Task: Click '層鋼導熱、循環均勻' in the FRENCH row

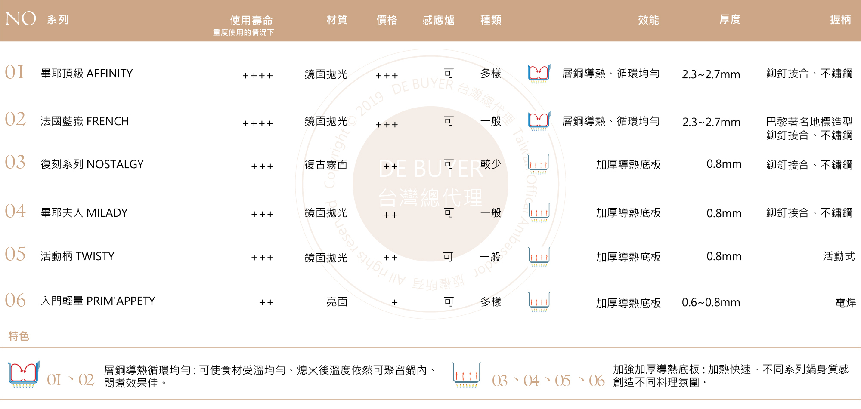Action: pos(611,121)
